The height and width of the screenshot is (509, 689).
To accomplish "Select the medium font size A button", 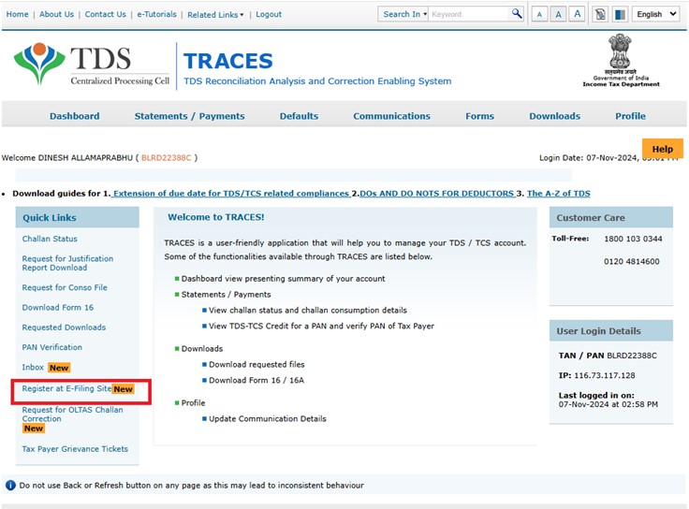I will pyautogui.click(x=558, y=14).
